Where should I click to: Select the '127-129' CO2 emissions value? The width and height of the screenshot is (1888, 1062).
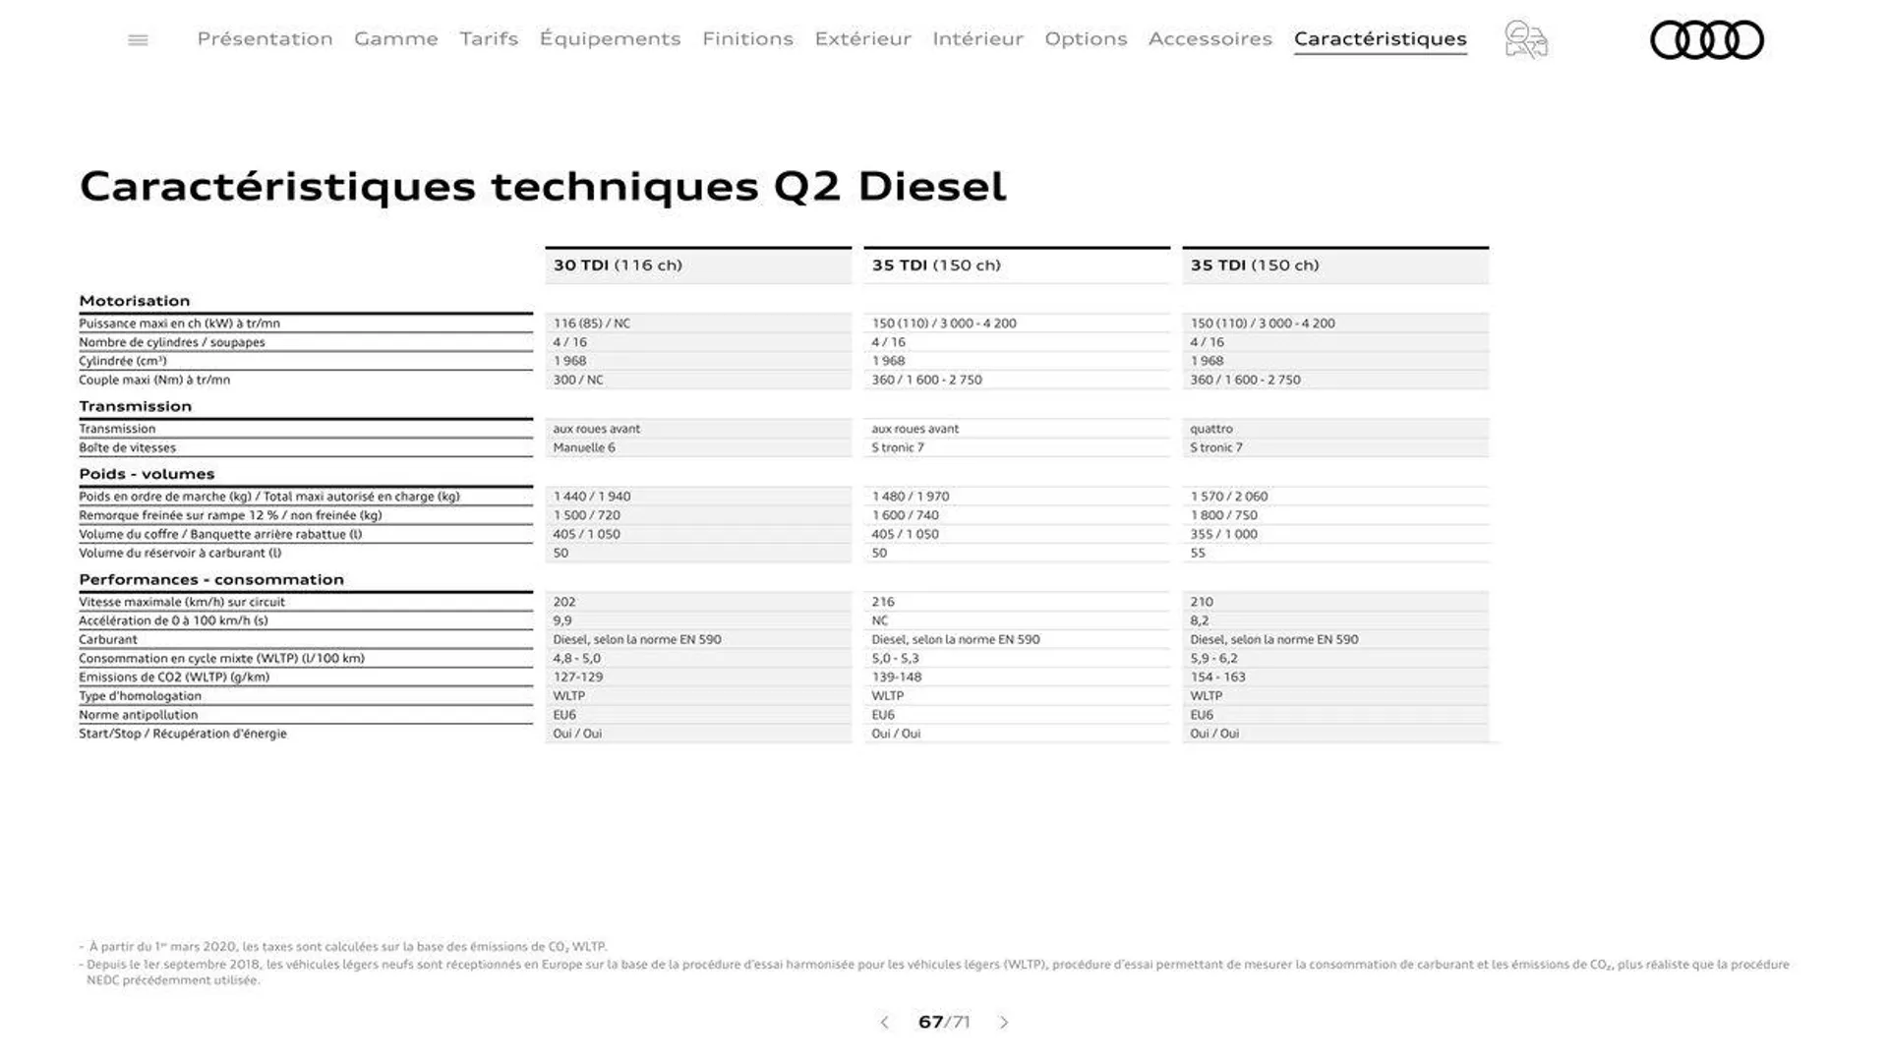[578, 678]
